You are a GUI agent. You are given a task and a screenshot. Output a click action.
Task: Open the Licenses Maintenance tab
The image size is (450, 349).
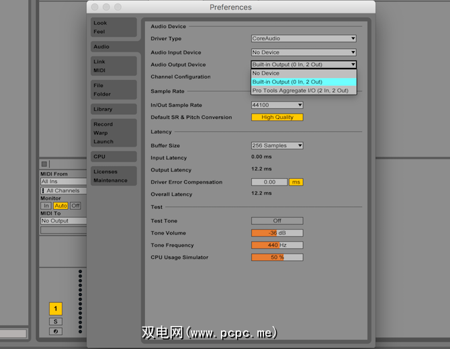pyautogui.click(x=114, y=176)
